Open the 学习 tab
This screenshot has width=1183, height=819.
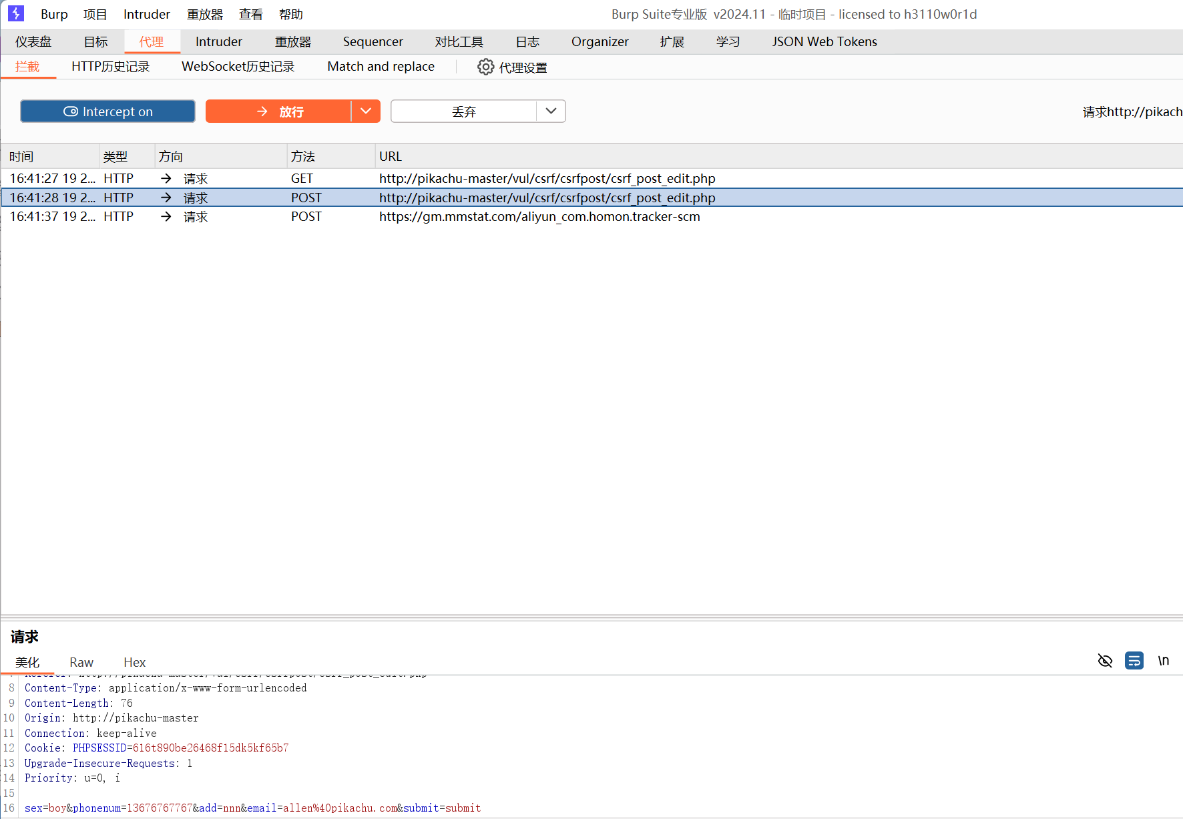click(728, 41)
